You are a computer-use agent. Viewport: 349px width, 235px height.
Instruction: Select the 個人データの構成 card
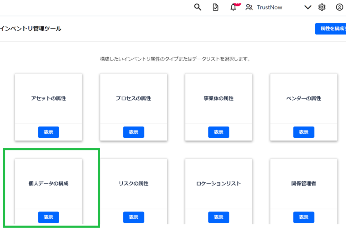coord(48,183)
